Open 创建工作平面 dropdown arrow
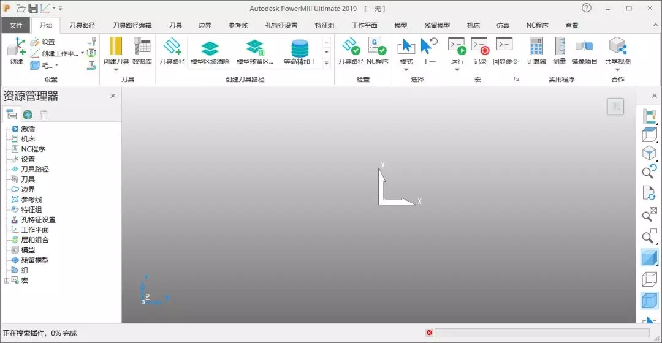The image size is (662, 343). pos(82,53)
